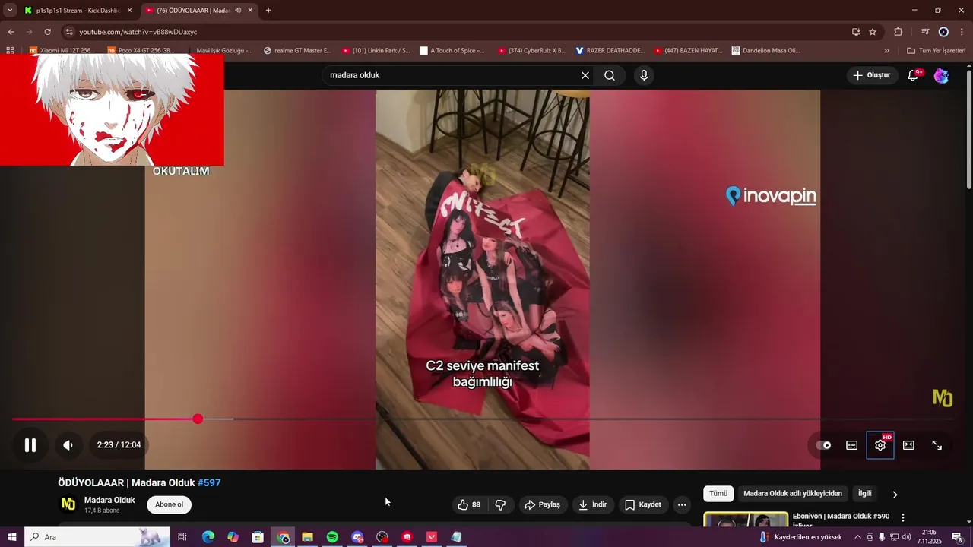973x547 pixels.
Task: Click the 2:23 / 12:04 time display
Action: click(x=119, y=445)
